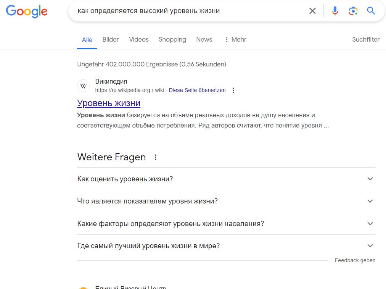Viewport: 386px width, 289px height.
Task: Expand question Как оценить уровень жизни?
Action: point(226,179)
